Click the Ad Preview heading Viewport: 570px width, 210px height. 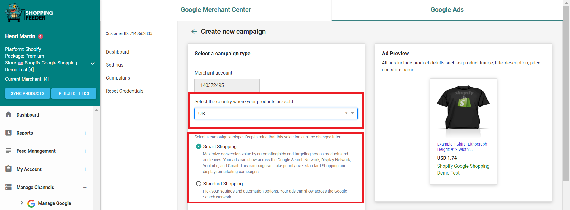point(395,54)
